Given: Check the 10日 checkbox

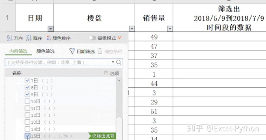Looking at the screenshot, I should pos(27,101).
